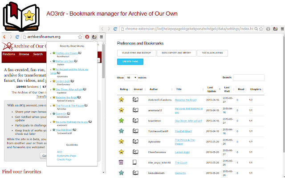Sort the table by Last Update column

tap(214, 89)
